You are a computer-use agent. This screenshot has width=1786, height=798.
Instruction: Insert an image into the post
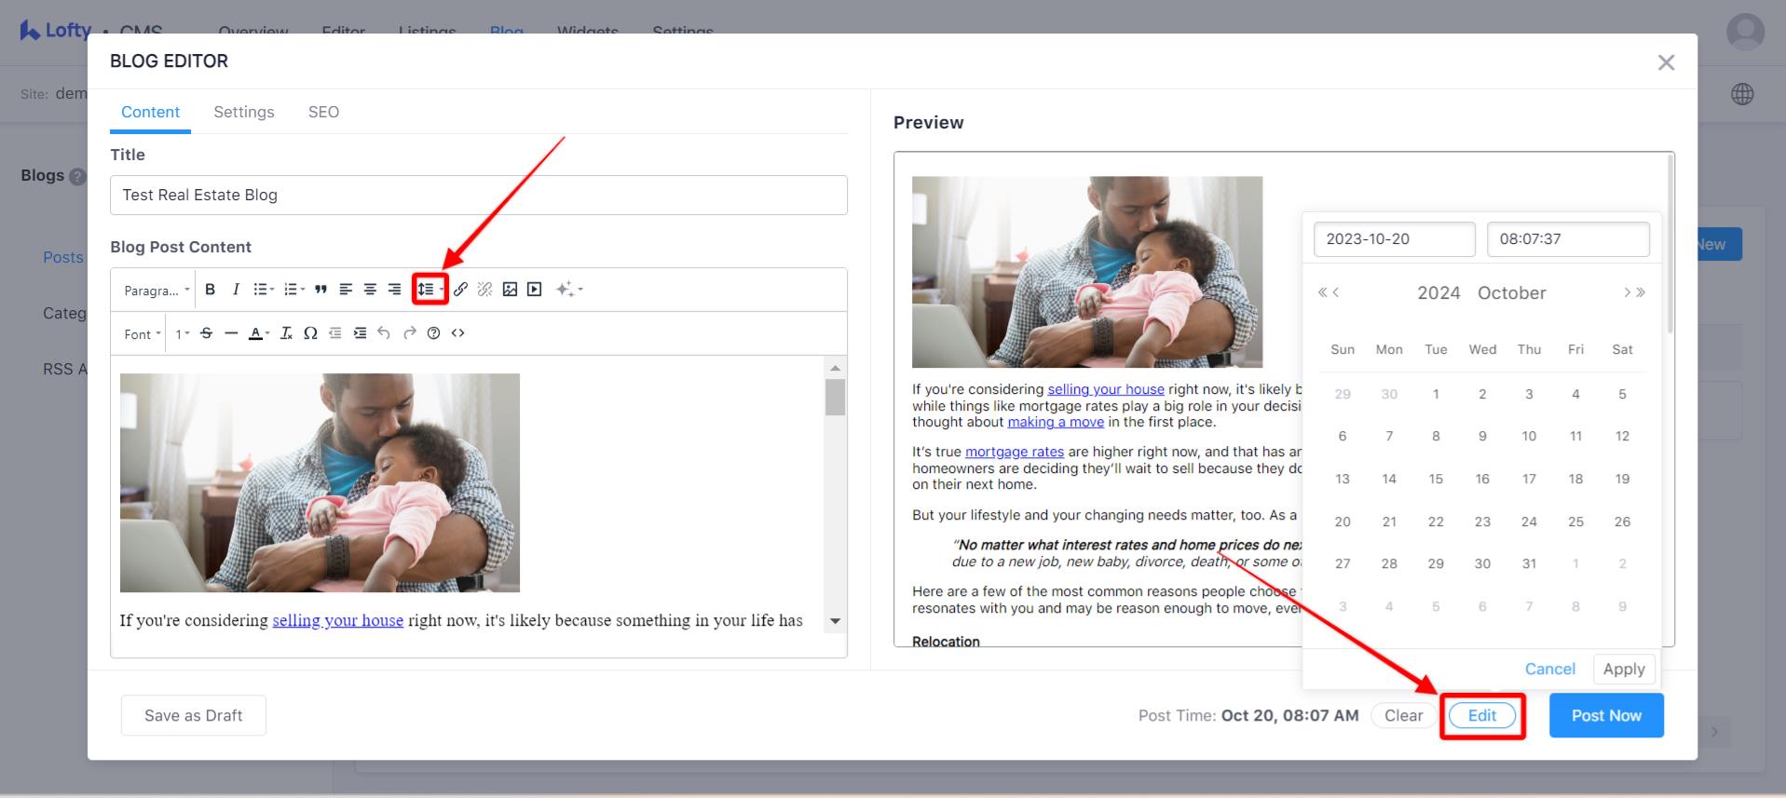tap(510, 290)
